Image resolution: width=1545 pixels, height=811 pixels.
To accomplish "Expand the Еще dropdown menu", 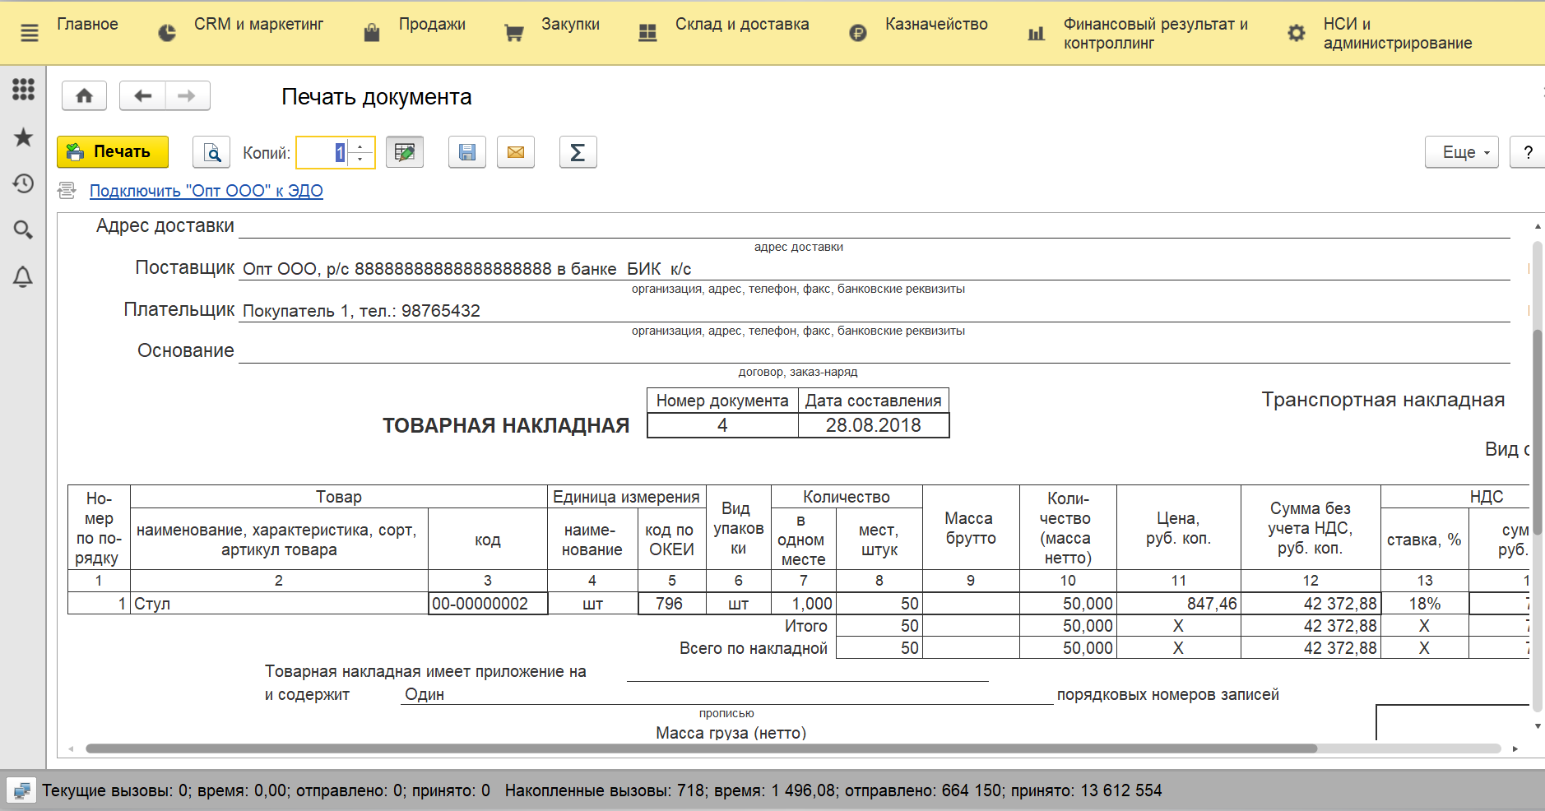I will [x=1462, y=152].
